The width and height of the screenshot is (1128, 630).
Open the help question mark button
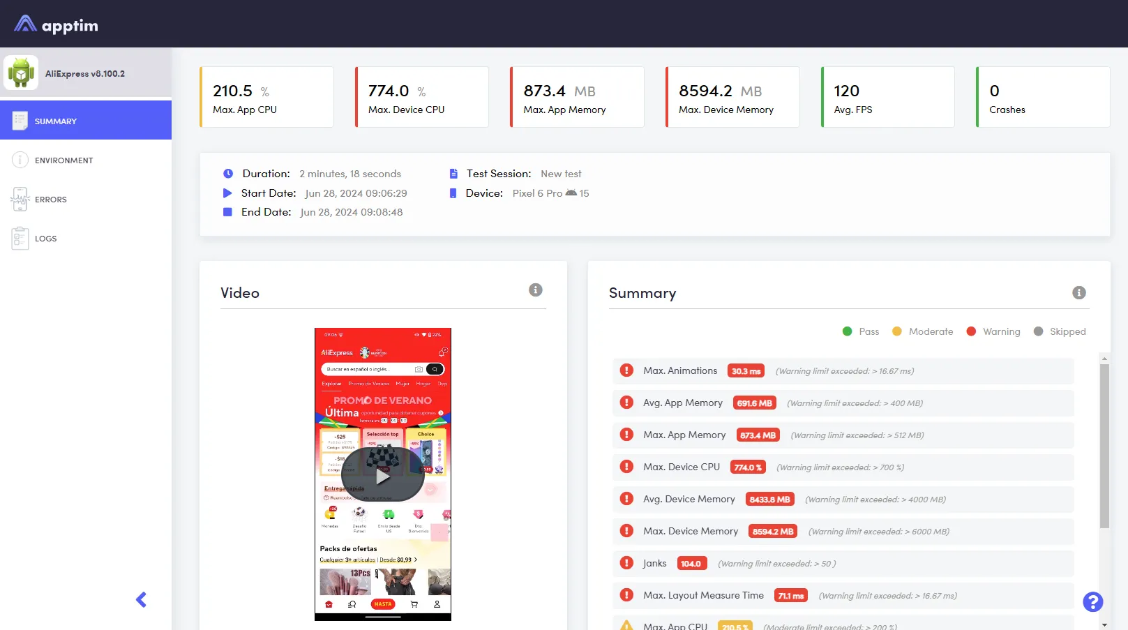tap(1092, 601)
